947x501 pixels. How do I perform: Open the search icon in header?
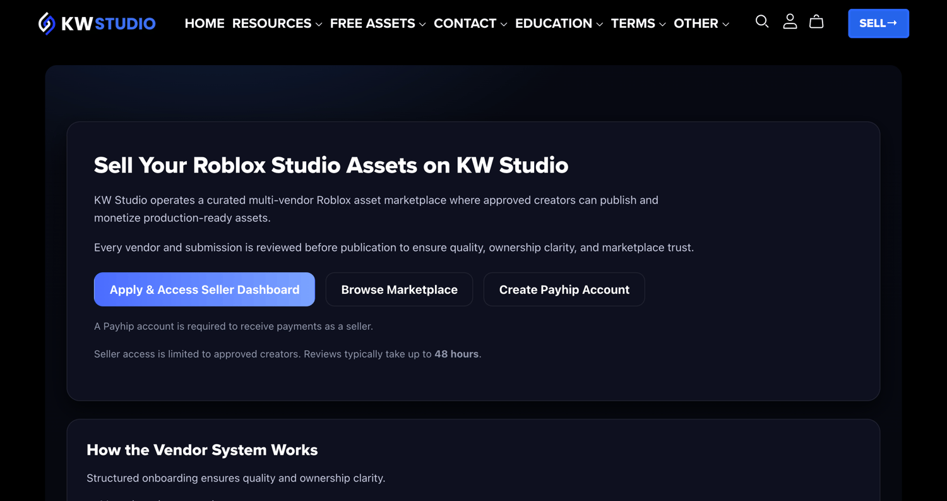[762, 22]
